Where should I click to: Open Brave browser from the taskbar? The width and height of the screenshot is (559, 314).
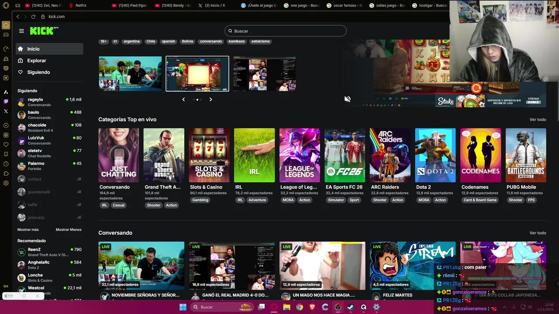pyautogui.click(x=312, y=307)
